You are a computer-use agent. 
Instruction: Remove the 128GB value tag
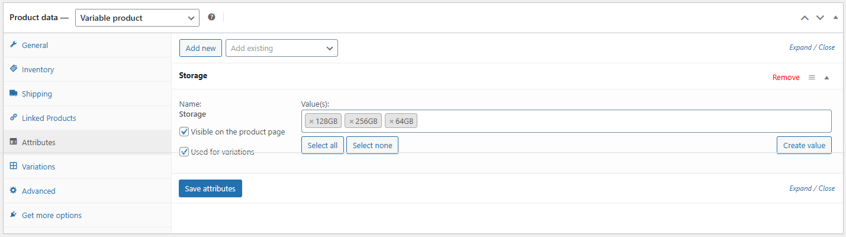click(x=311, y=121)
